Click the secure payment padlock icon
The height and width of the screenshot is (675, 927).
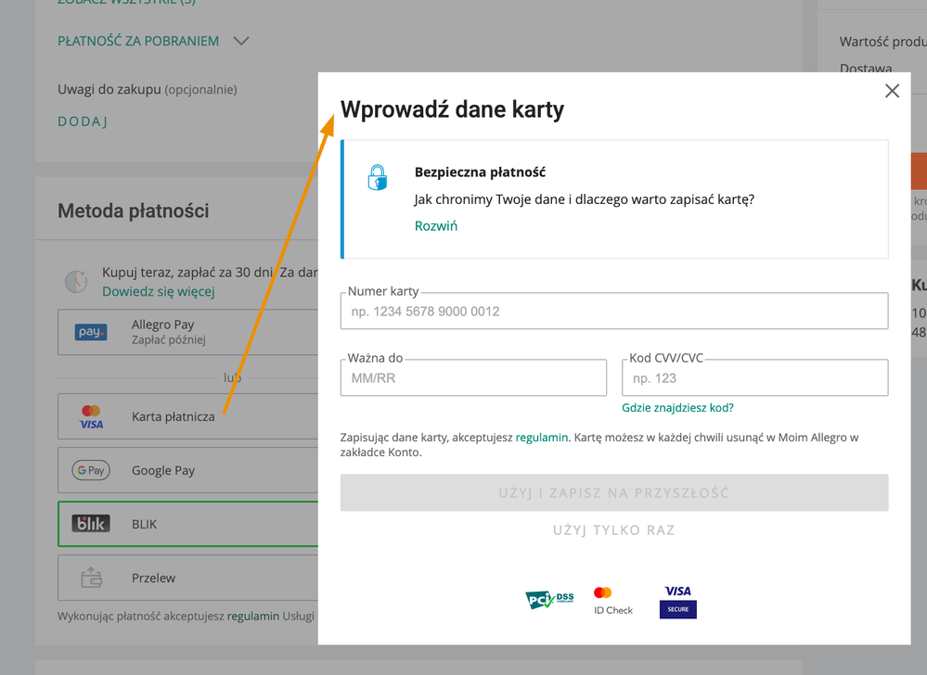point(377,177)
